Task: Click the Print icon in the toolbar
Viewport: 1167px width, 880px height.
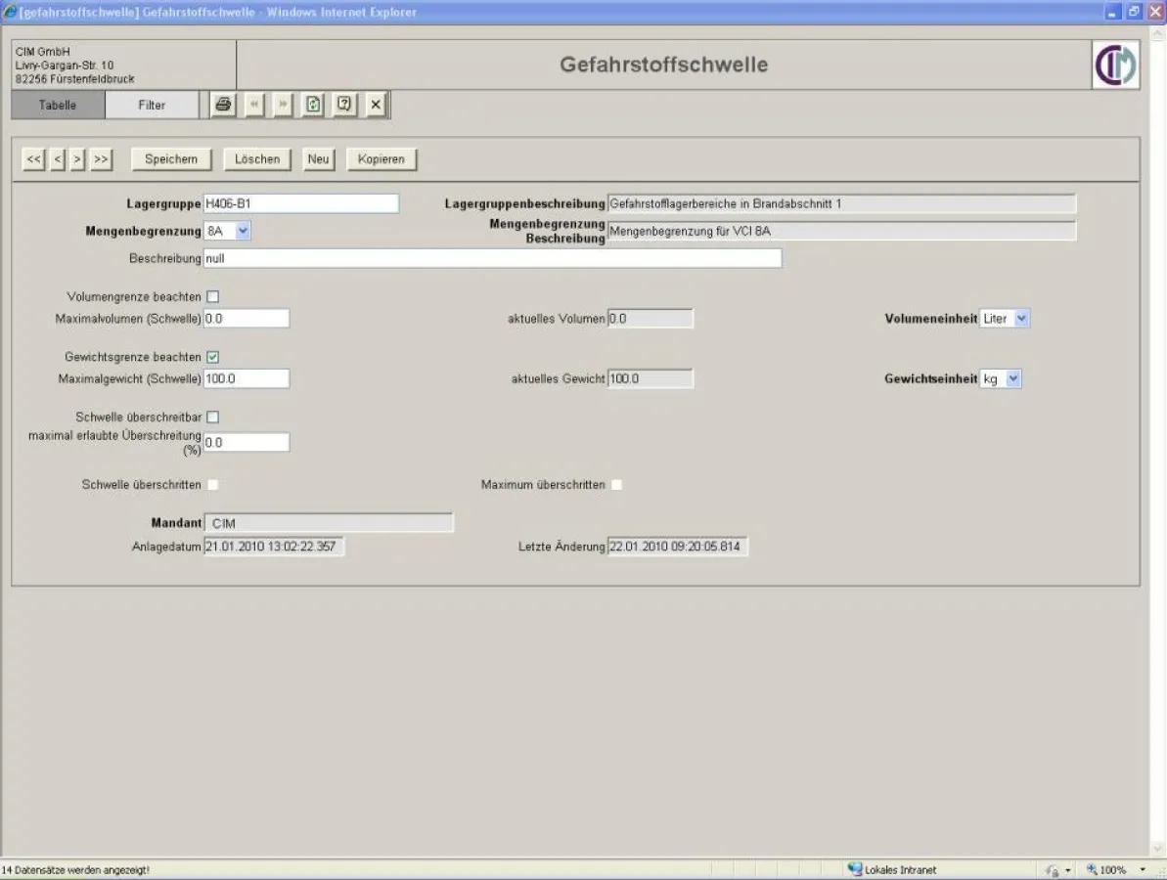Action: [221, 105]
